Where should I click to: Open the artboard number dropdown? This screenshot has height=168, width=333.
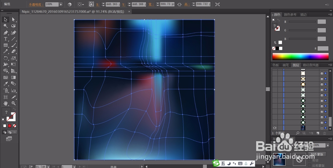(x=74, y=167)
